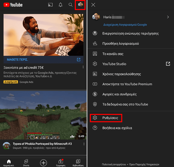174x167 pixels.
Task: Choose Προσθήκη λογαριασμού
Action: [x=121, y=43]
